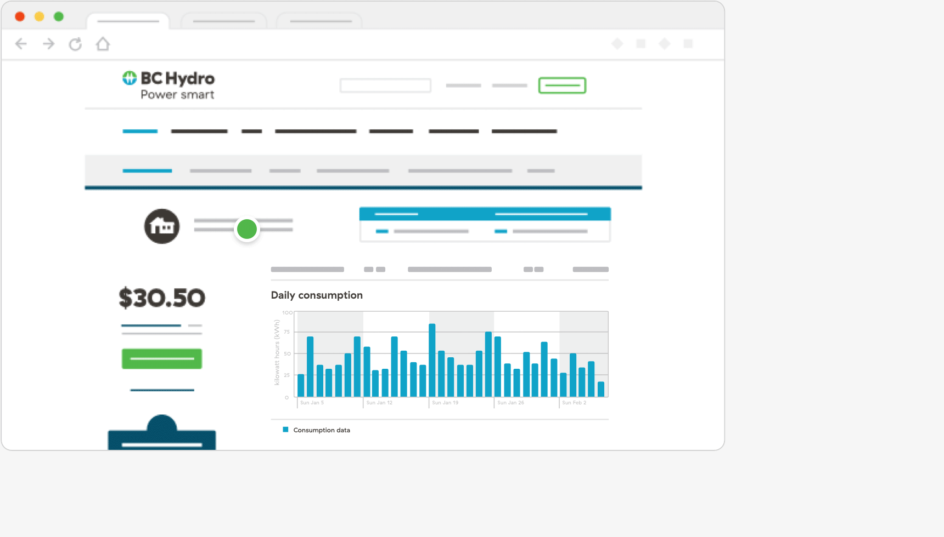This screenshot has height=537, width=944.
Task: Click the BC Hydro Power smart logo
Action: (168, 85)
